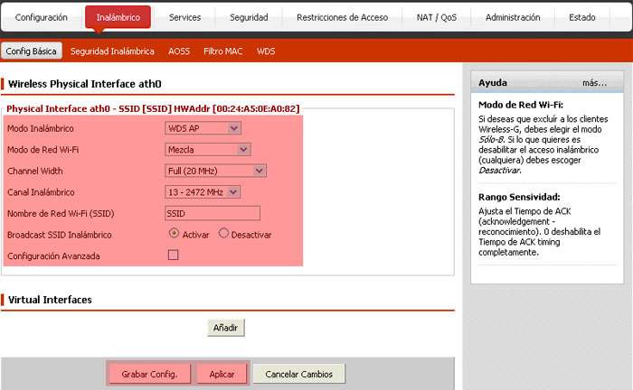Open the AOSS sub-tab
Viewport: 633px width, 390px height.
(x=179, y=51)
